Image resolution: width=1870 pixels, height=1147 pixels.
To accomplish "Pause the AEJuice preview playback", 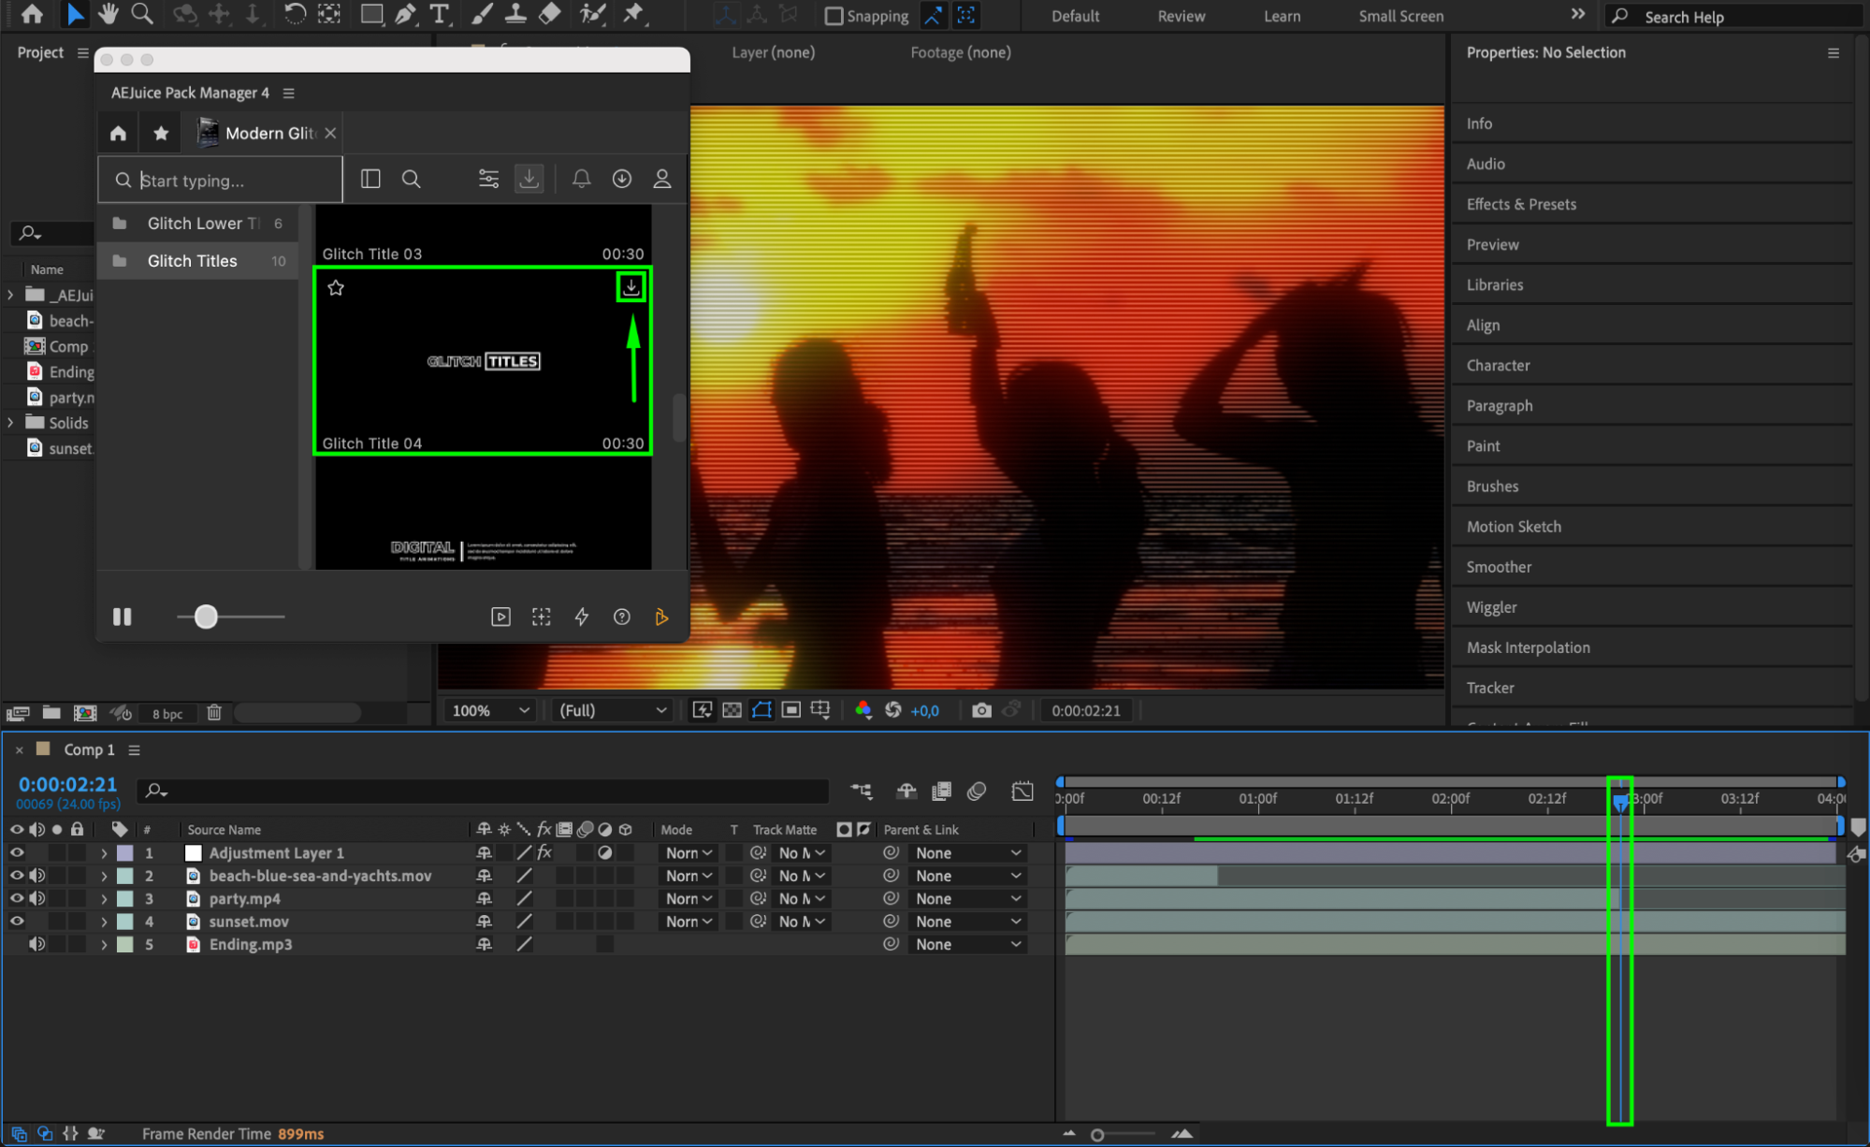I will 123,617.
